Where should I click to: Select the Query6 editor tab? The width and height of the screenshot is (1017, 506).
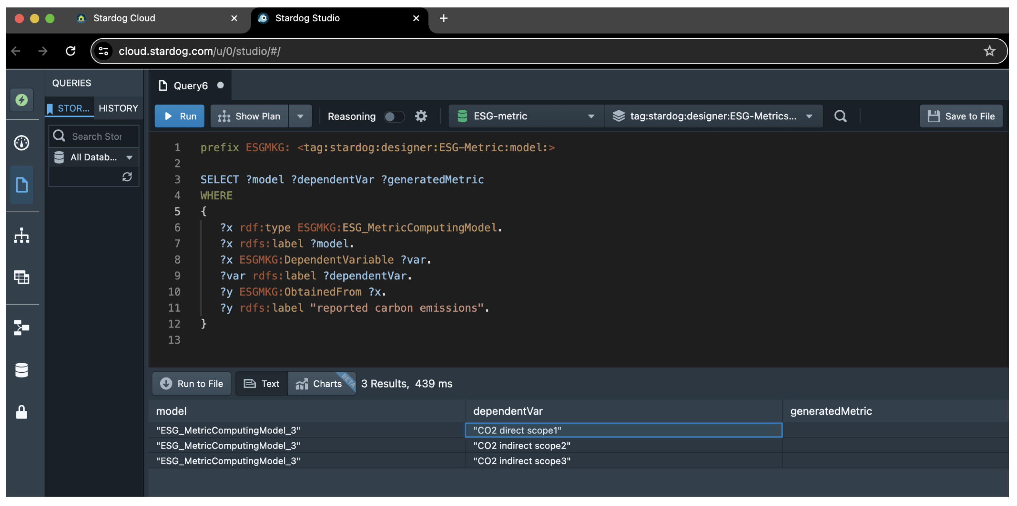pos(190,86)
